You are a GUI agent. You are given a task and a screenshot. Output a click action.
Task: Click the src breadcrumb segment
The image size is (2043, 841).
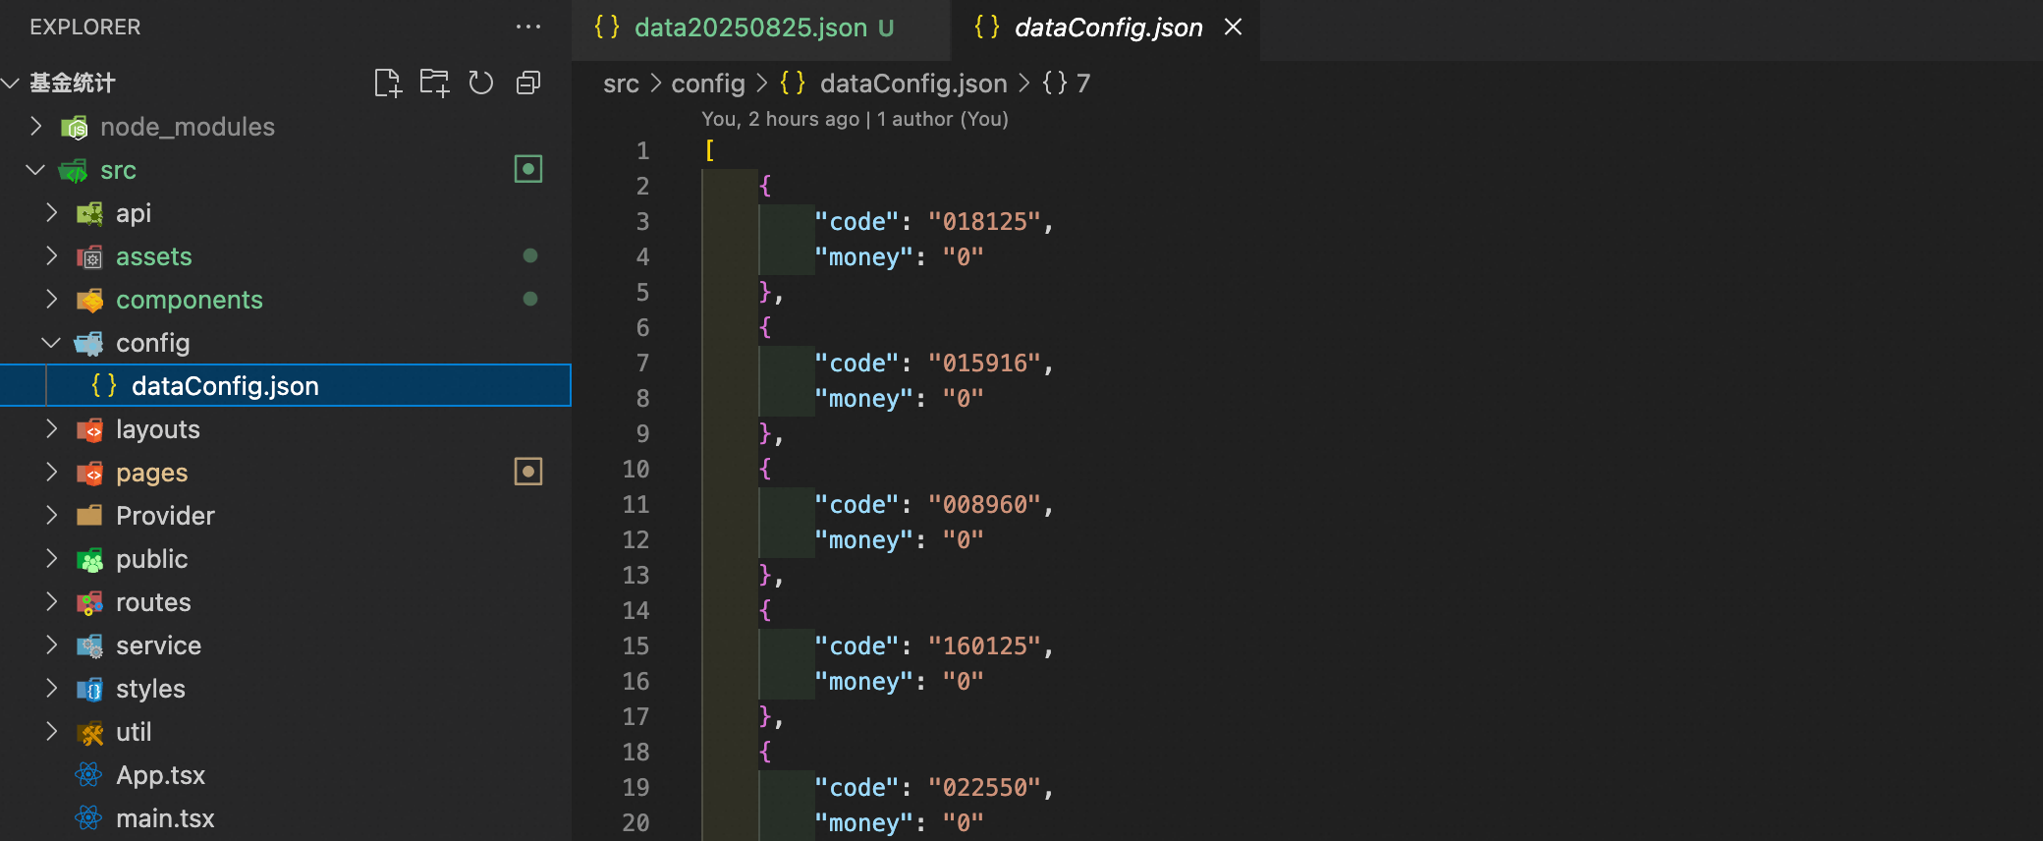click(x=621, y=84)
